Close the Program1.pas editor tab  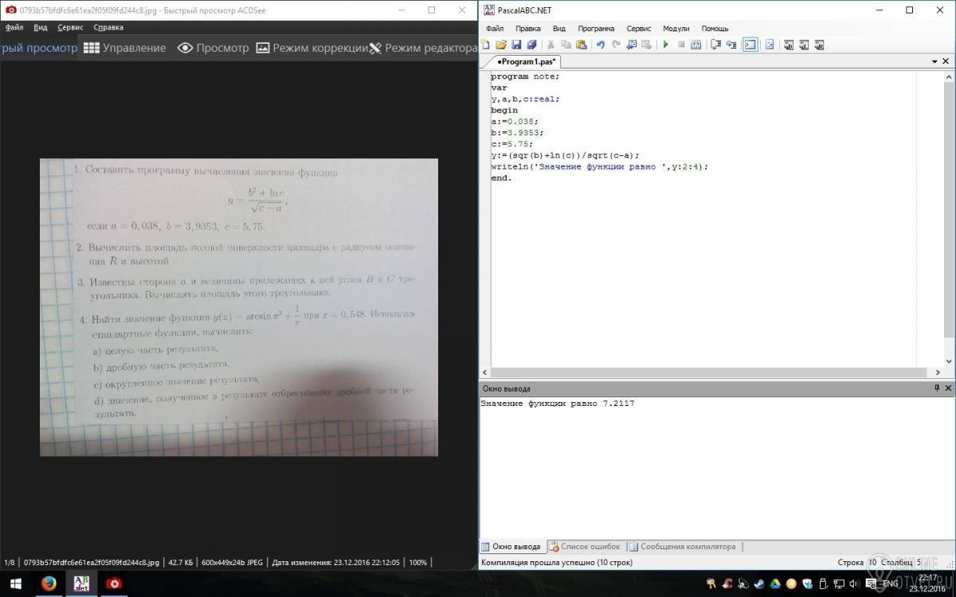tap(947, 60)
